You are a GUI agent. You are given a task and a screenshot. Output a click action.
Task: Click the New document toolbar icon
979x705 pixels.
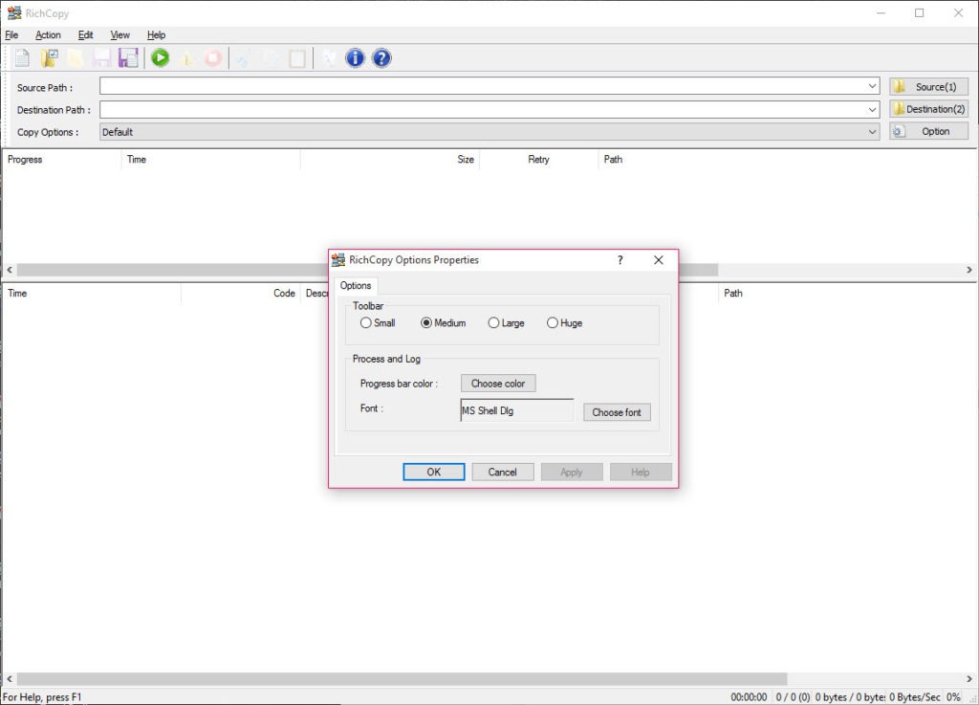tap(22, 58)
